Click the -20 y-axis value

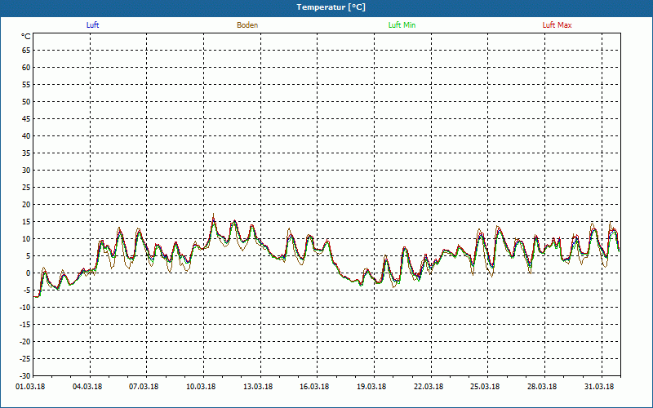coord(25,341)
